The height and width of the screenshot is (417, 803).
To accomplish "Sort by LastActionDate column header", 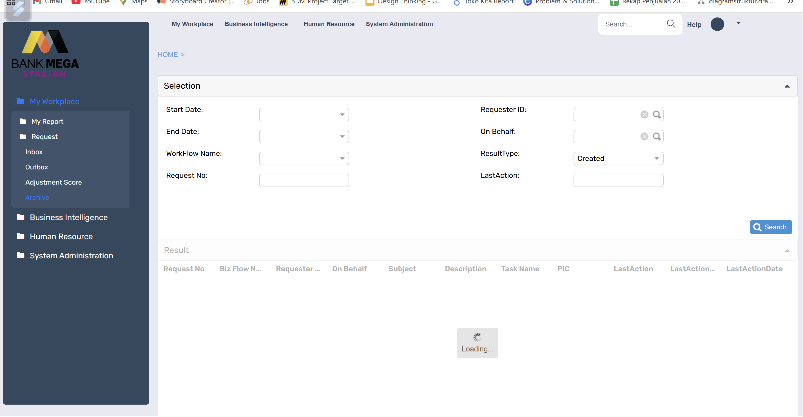I will click(x=754, y=269).
